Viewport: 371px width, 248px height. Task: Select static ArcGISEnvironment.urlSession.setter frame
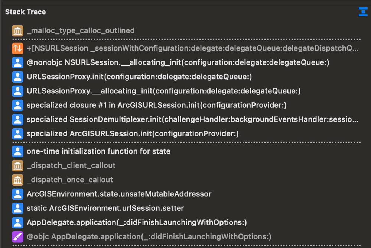(105, 208)
